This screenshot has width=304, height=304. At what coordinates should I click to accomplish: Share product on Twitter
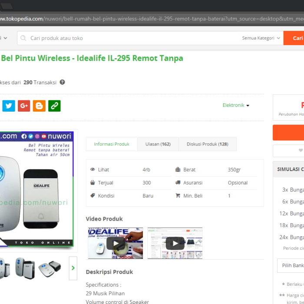pyautogui.click(x=9, y=106)
